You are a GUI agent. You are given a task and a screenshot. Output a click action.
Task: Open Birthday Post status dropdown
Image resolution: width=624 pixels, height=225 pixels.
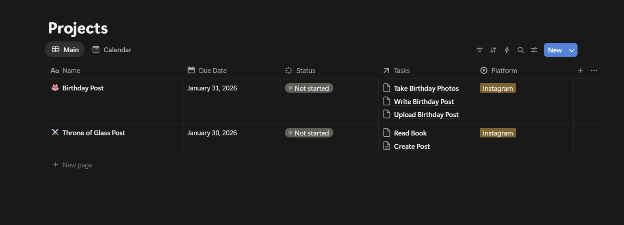pyautogui.click(x=309, y=88)
